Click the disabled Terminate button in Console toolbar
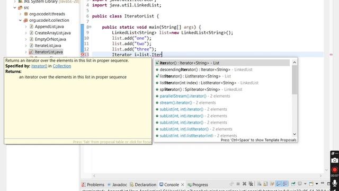The width and height of the screenshot is (339, 191). tap(238, 184)
